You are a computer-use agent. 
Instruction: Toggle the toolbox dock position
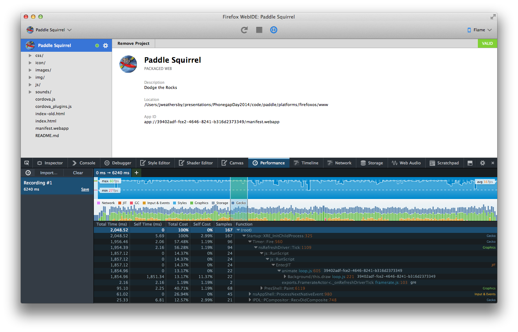coord(470,163)
